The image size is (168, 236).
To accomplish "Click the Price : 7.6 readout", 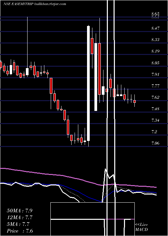I will click(20, 231).
